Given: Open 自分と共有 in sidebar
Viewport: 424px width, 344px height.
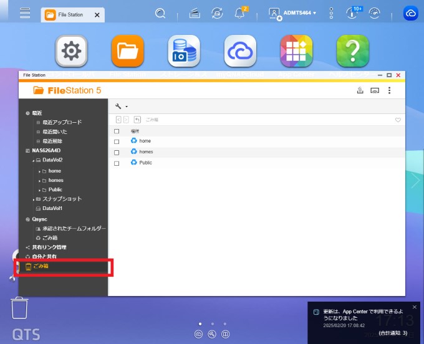Looking at the screenshot, I should click(x=44, y=257).
